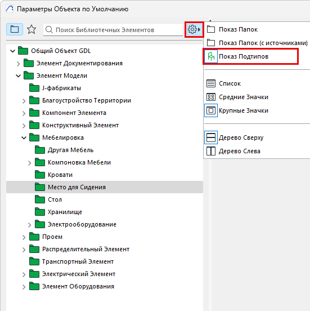Image resolution: width=310 pixels, height=311 pixels.
Task: Click the magnifier icon in search box
Action: 49,30
